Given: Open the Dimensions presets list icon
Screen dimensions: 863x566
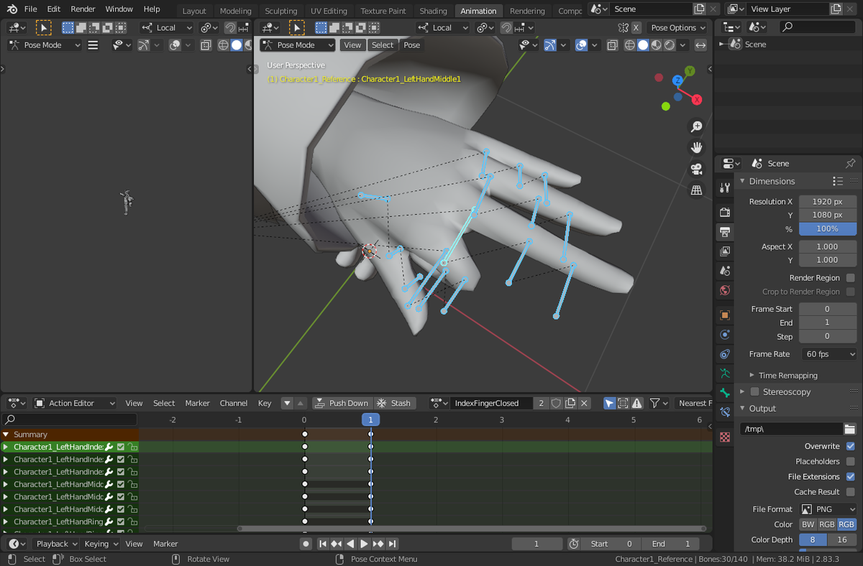Looking at the screenshot, I should point(838,181).
